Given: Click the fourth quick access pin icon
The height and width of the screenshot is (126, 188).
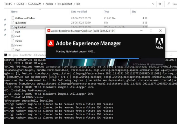Looking at the screenshot, I should pos(5,35).
